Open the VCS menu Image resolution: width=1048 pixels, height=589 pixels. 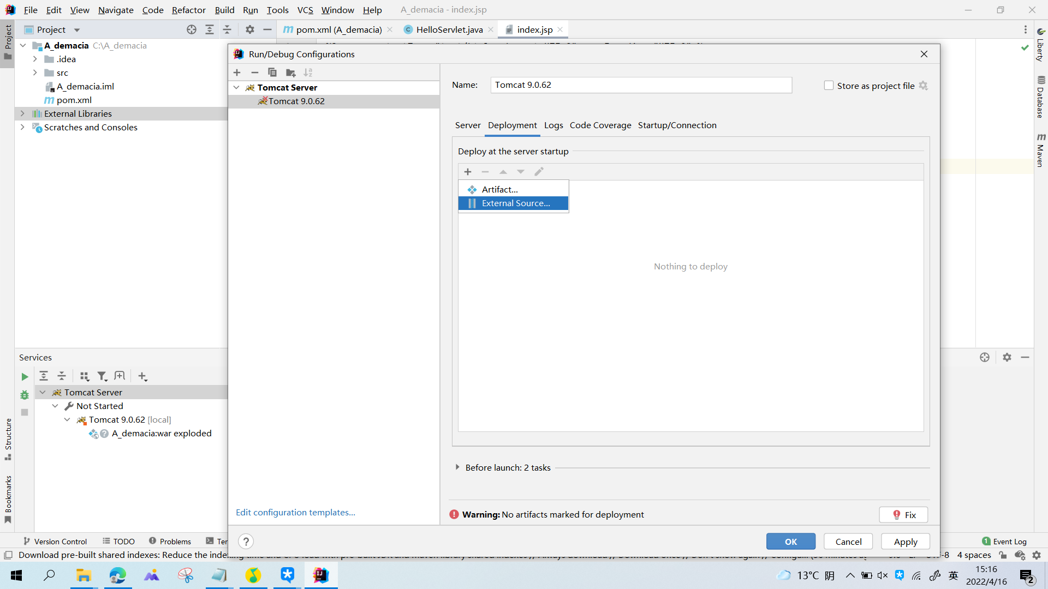[x=305, y=10]
